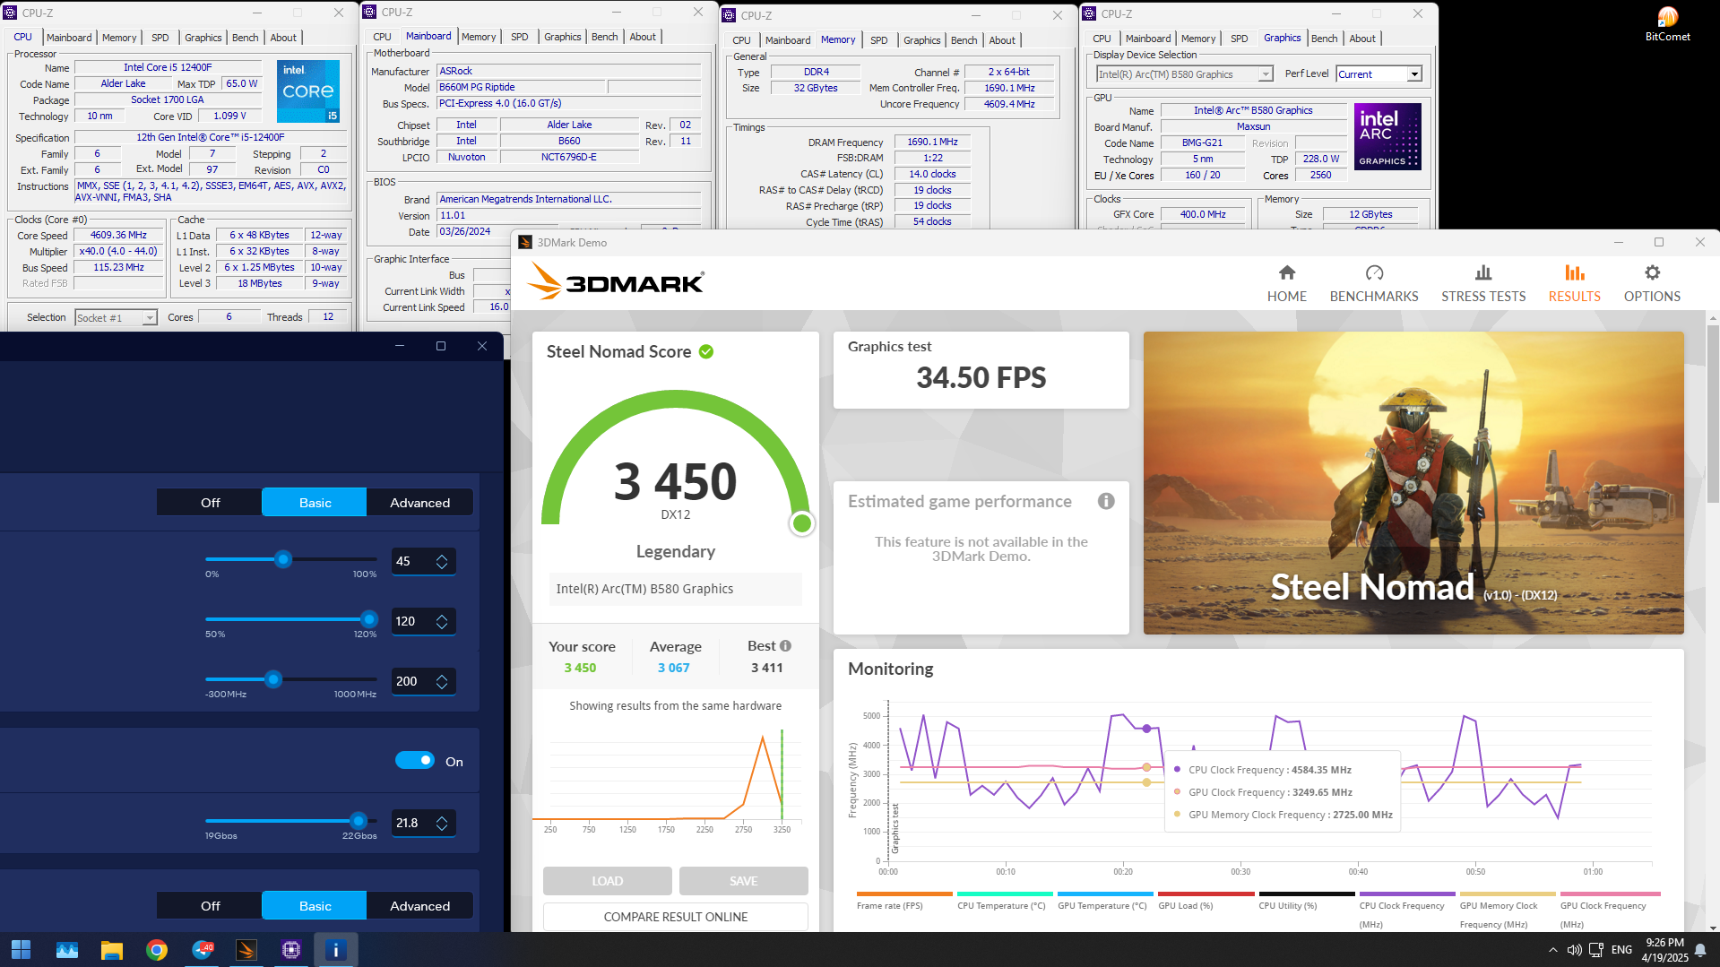Viewport: 1720px width, 967px height.
Task: Open the Bench tab in Memory CPU-Z window
Action: [x=964, y=40]
